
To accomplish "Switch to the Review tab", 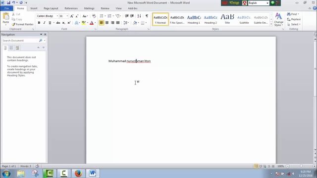I will click(105, 8).
